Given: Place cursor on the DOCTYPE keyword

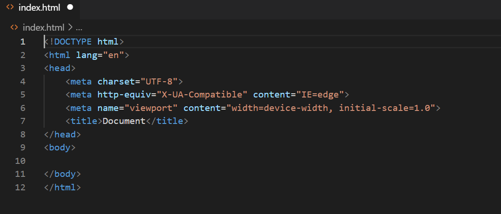Looking at the screenshot, I should tap(73, 41).
